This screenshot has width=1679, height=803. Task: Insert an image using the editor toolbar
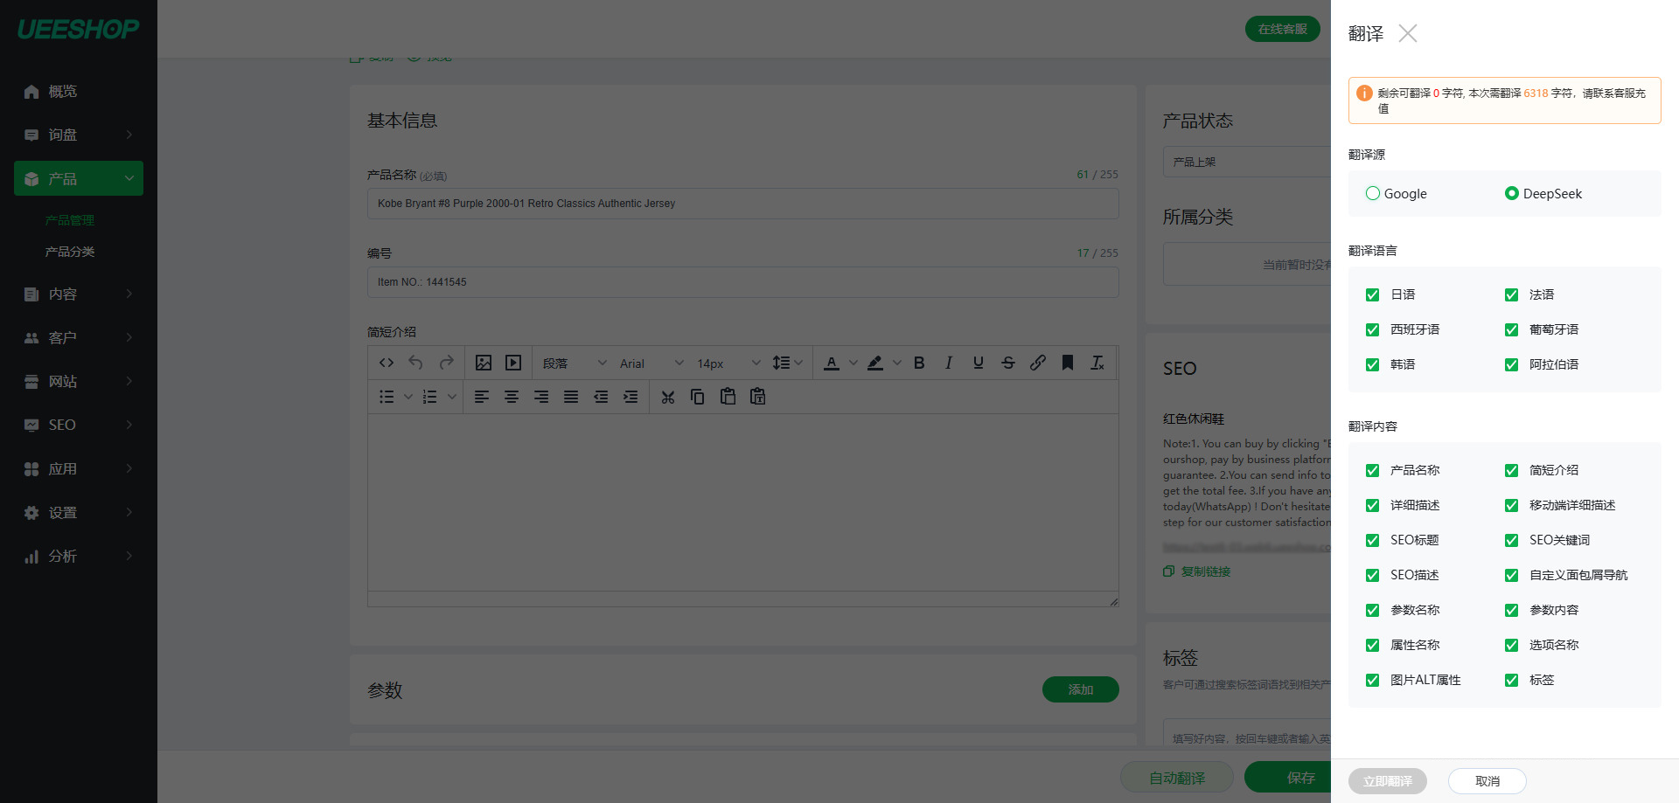click(484, 363)
